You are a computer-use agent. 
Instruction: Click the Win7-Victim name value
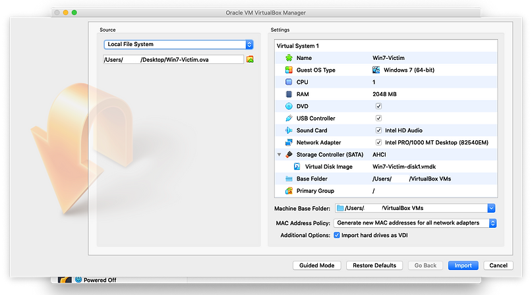pos(388,58)
